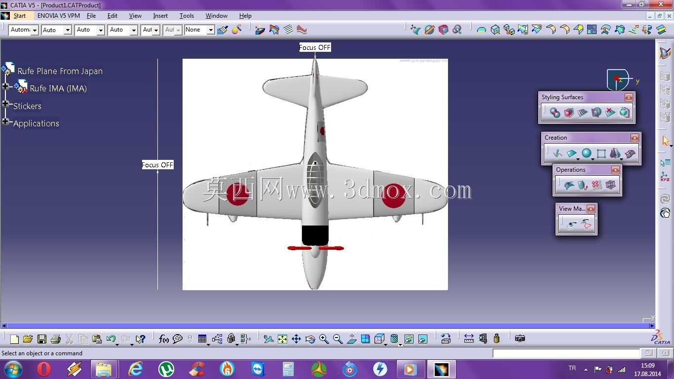This screenshot has height=379, width=674.
Task: Open the sphere's dropdown arrow in Creation
Action: pyautogui.click(x=593, y=159)
